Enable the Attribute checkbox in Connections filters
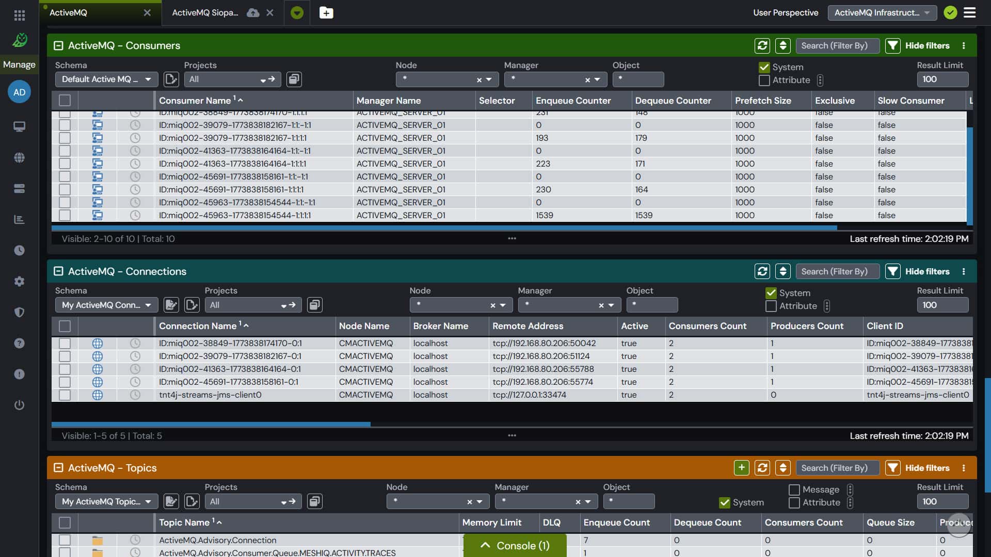Screen dimensions: 991x557 [x=771, y=306]
